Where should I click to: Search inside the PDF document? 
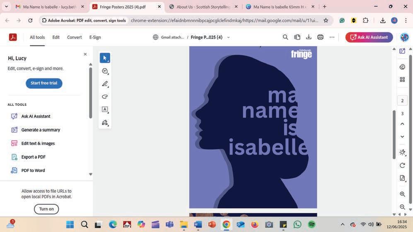(285, 37)
